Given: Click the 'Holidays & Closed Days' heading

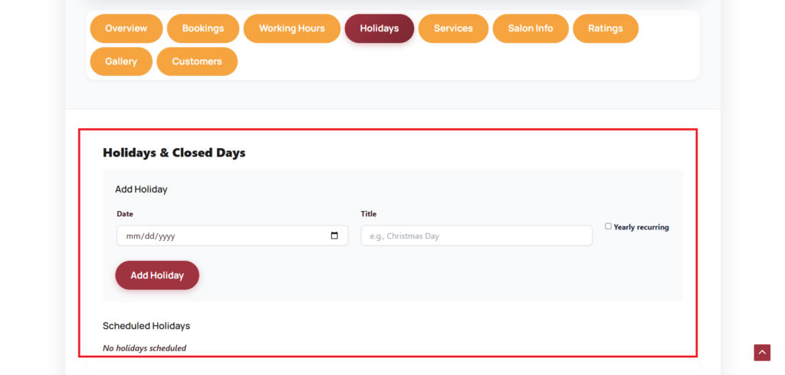Looking at the screenshot, I should [x=174, y=153].
